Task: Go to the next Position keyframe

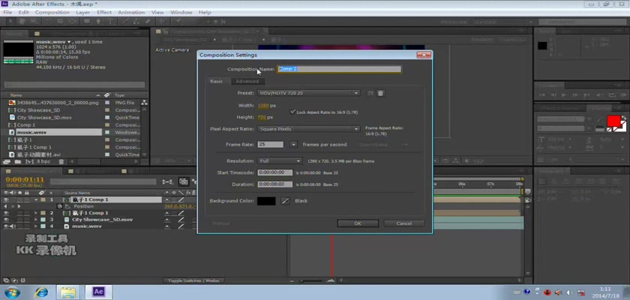Action: 19,206
